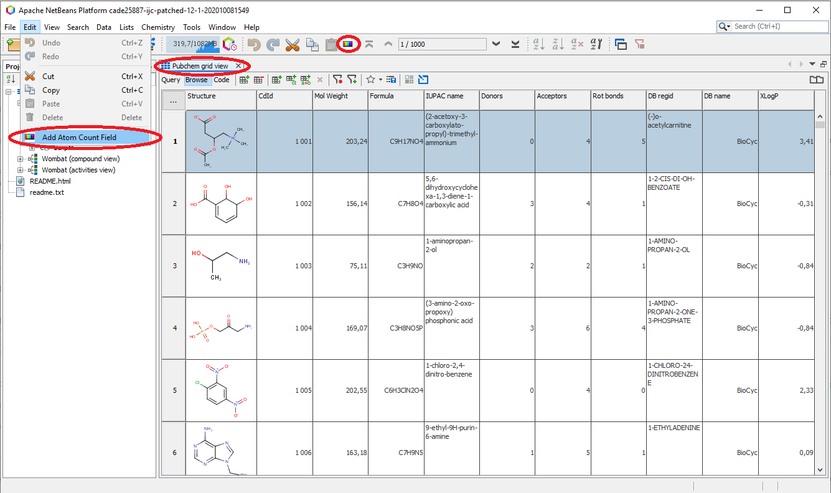
Task: Switch to Code mode
Action: coord(222,80)
